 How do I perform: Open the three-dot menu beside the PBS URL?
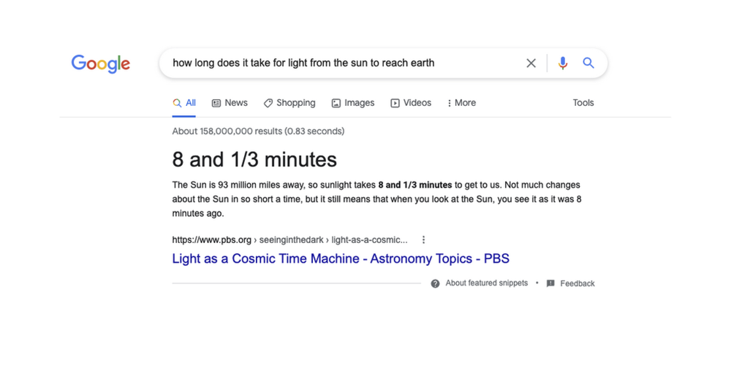[x=424, y=240]
